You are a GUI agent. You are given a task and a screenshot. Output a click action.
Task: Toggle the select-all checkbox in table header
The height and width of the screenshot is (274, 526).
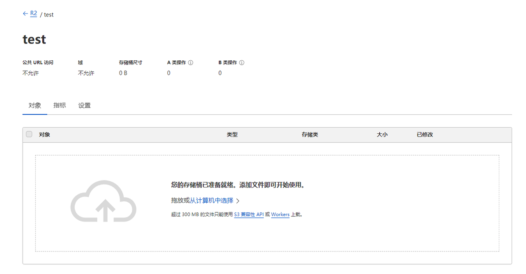click(x=29, y=134)
